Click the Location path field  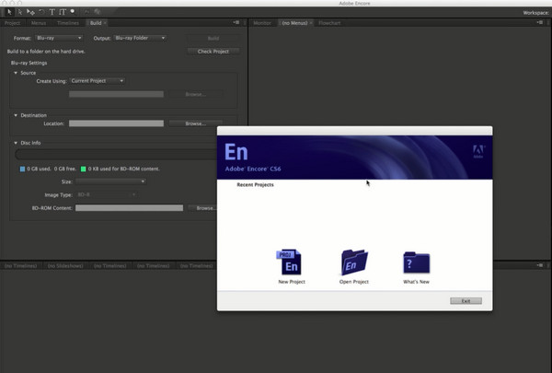click(116, 123)
